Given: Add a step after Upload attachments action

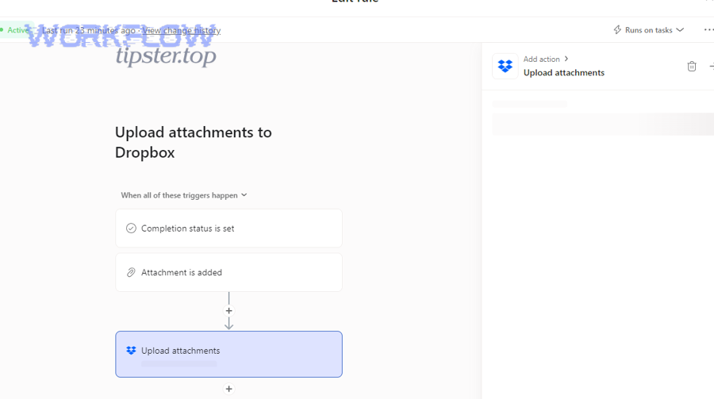Looking at the screenshot, I should (229, 389).
